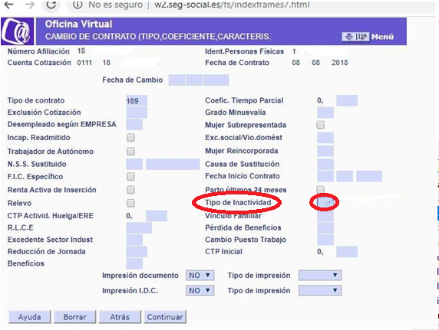Click the browser back arrow

(9, 5)
